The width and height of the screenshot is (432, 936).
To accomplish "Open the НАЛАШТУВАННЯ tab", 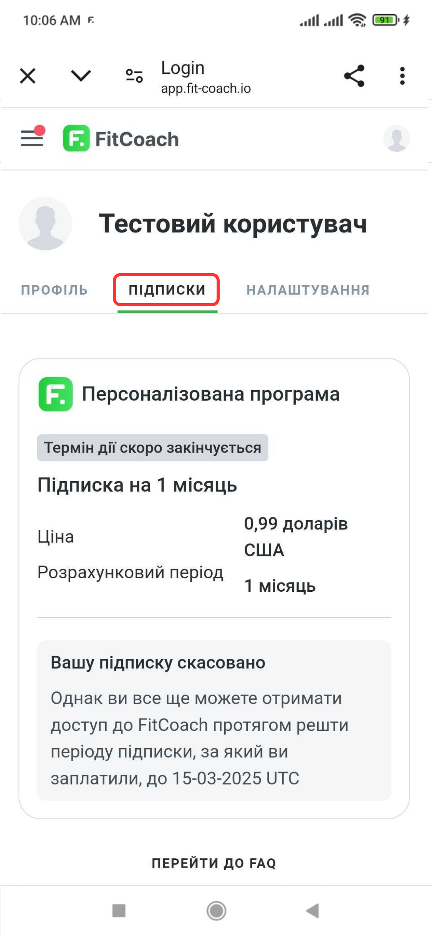I will (308, 290).
